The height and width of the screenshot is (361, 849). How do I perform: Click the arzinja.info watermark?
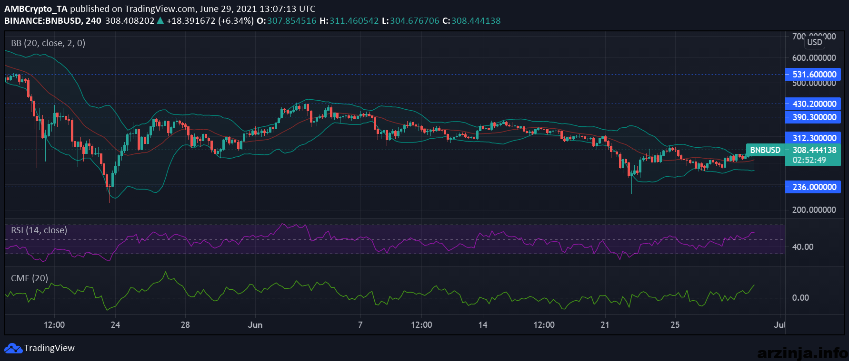tap(802, 353)
